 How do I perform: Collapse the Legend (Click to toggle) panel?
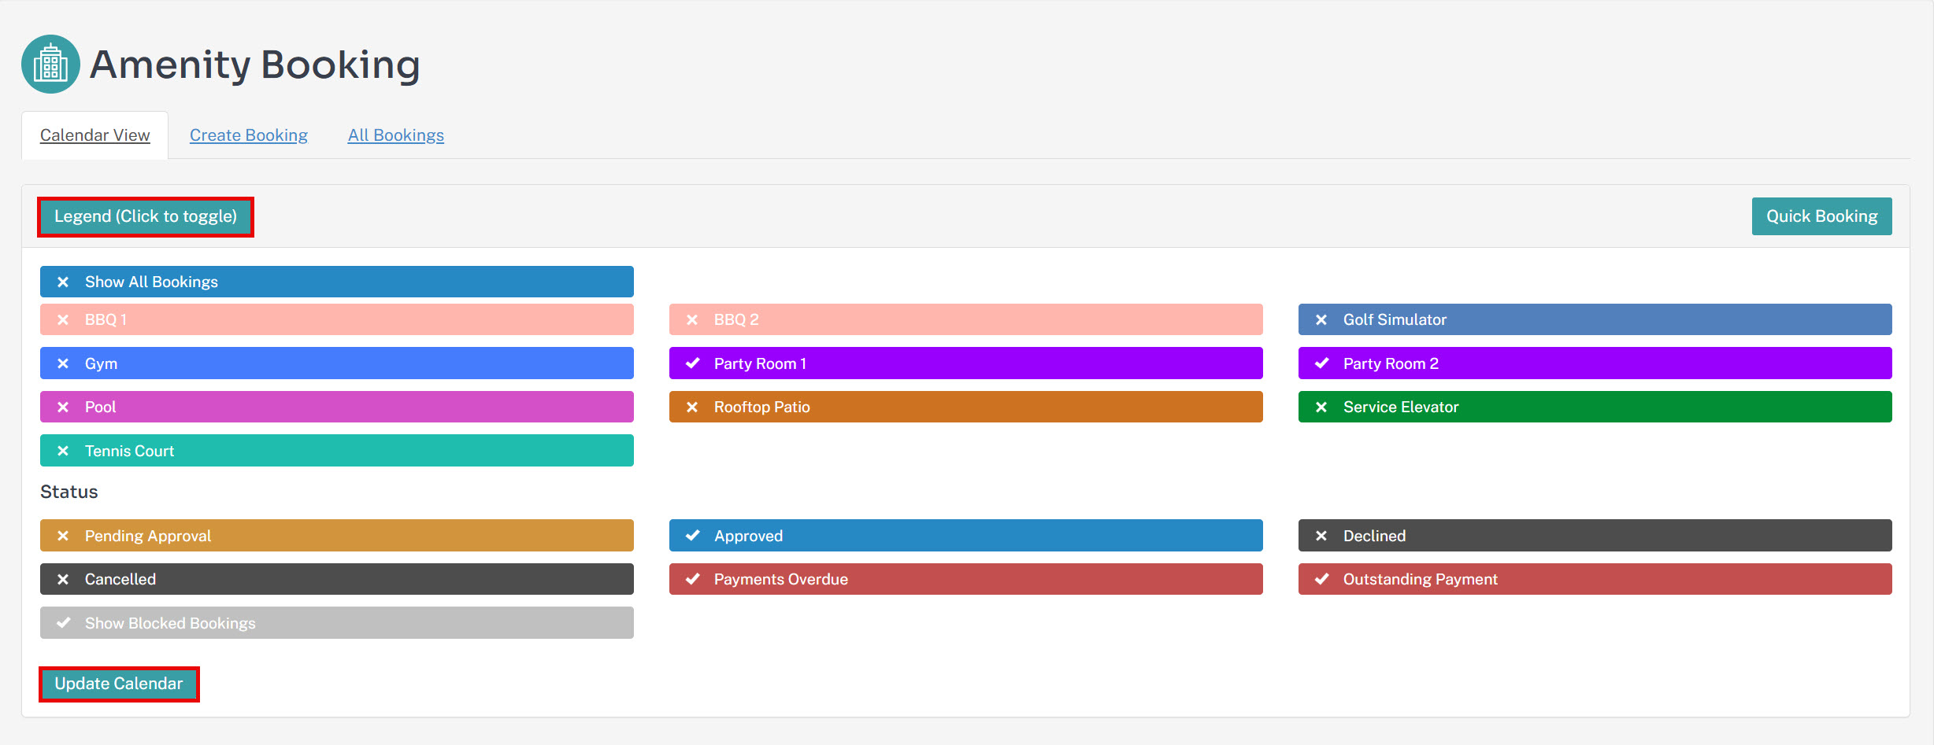[x=146, y=216]
